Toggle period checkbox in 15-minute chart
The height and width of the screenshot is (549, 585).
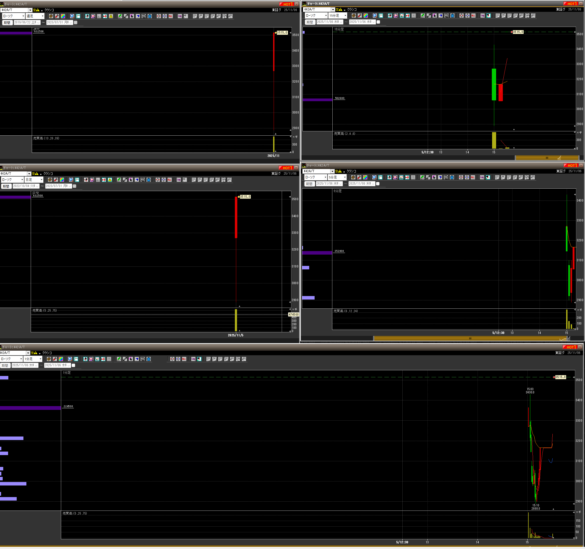[378, 22]
